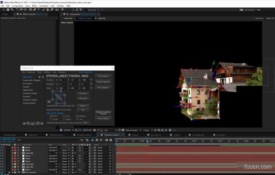Select the Zoom magnifier tool
275x175 pixels.
tap(12, 10)
